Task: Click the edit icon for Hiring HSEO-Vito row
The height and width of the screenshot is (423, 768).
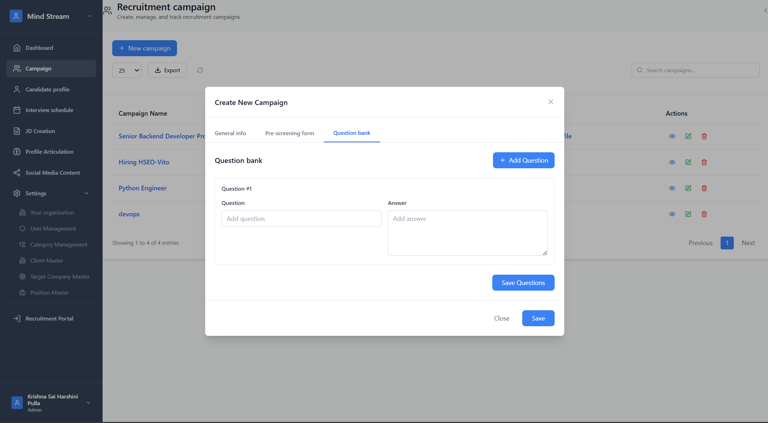Action: 688,162
